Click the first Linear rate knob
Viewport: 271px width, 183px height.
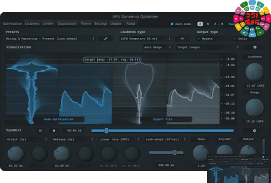(108, 154)
